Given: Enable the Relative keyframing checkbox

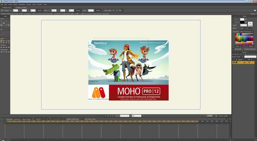Looking at the screenshot, I should [x=65, y=119].
